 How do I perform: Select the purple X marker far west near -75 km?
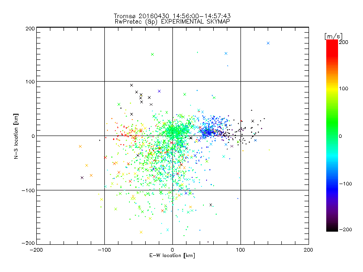click(82, 178)
